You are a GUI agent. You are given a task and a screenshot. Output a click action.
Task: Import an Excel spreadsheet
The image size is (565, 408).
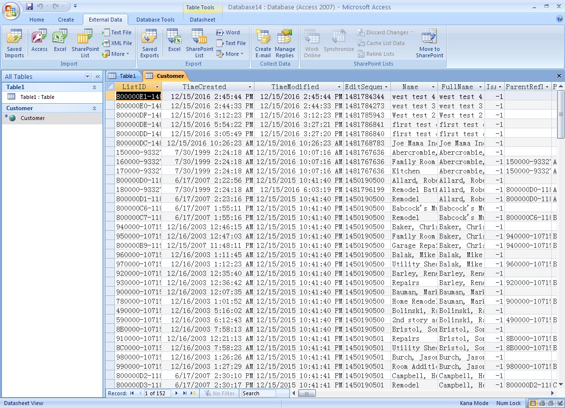pyautogui.click(x=60, y=41)
